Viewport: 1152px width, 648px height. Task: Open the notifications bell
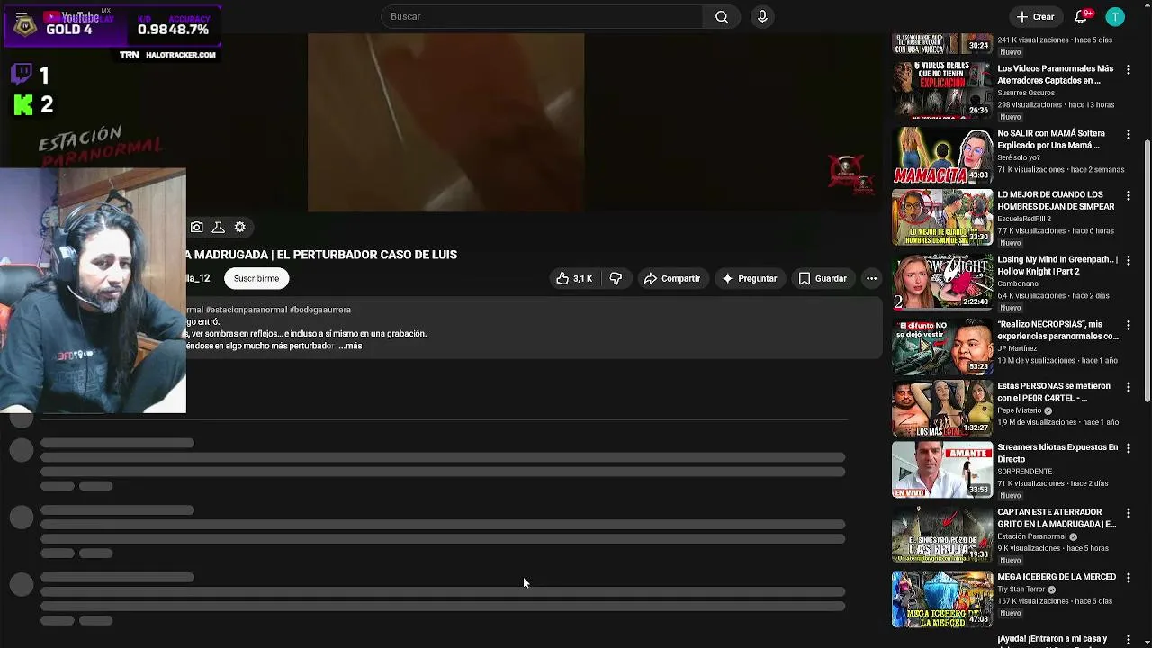click(x=1081, y=17)
